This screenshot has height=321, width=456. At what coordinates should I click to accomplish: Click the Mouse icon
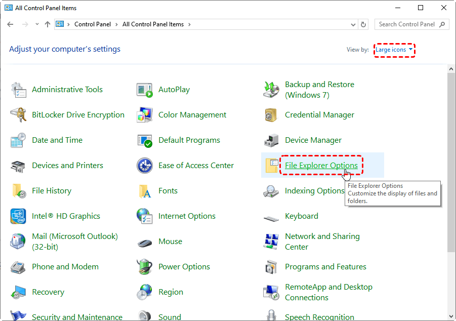click(x=145, y=243)
